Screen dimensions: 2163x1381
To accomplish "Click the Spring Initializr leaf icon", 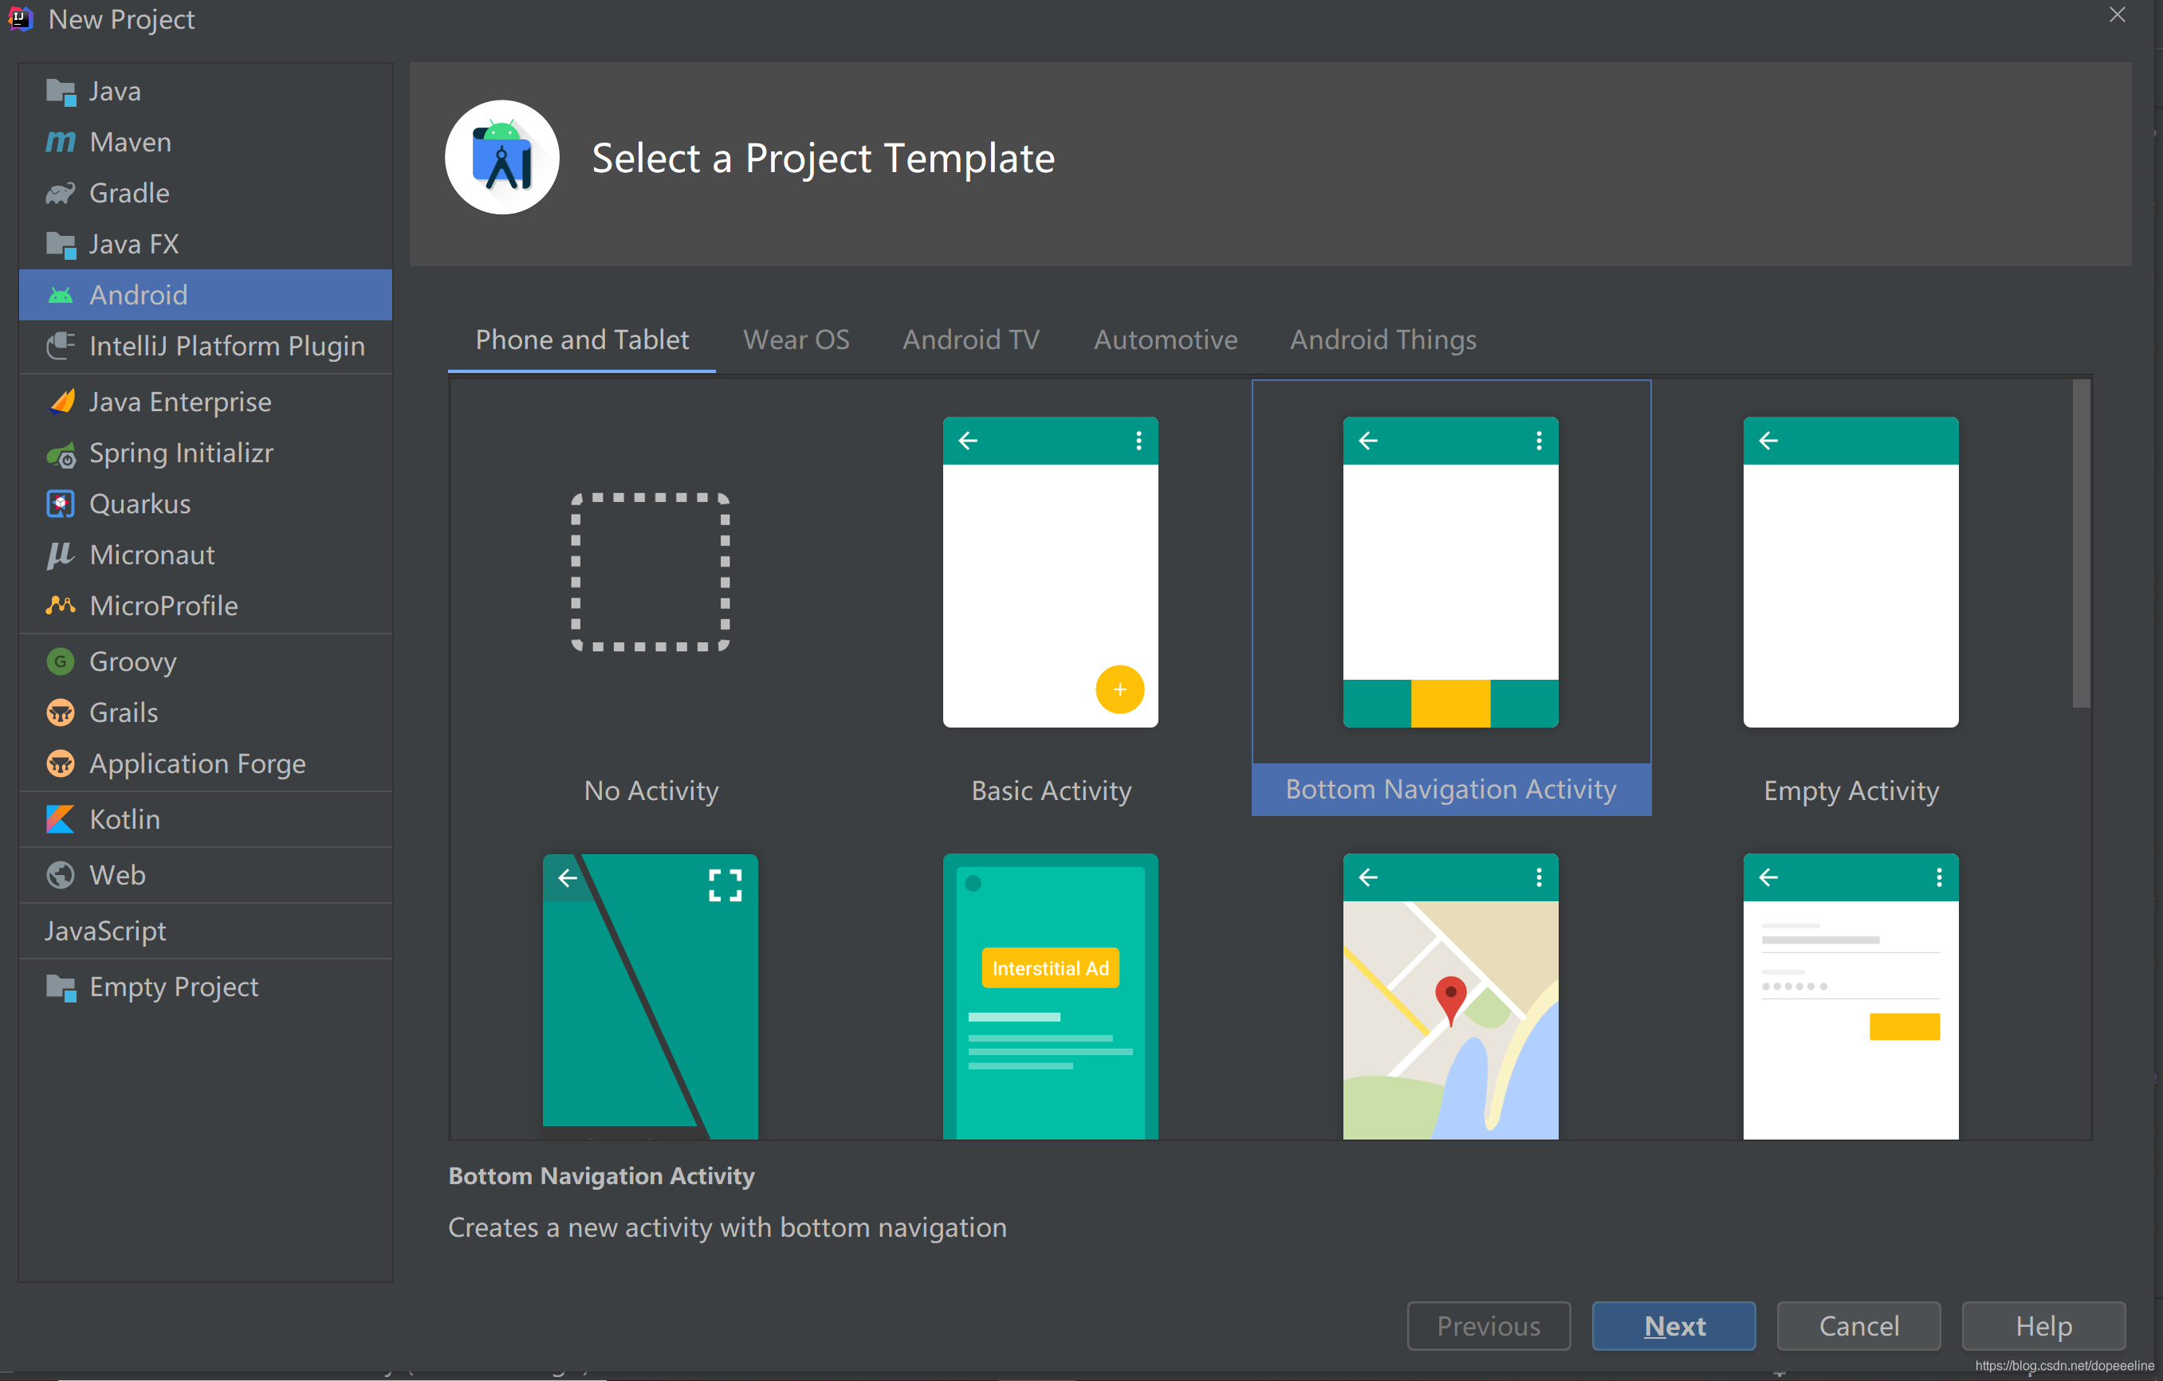I will point(60,454).
